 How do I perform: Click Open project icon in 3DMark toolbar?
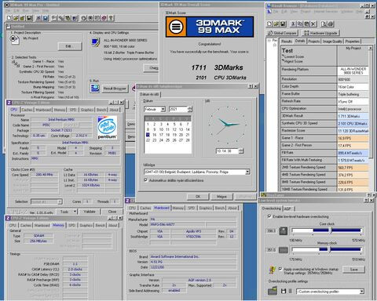(16, 18)
